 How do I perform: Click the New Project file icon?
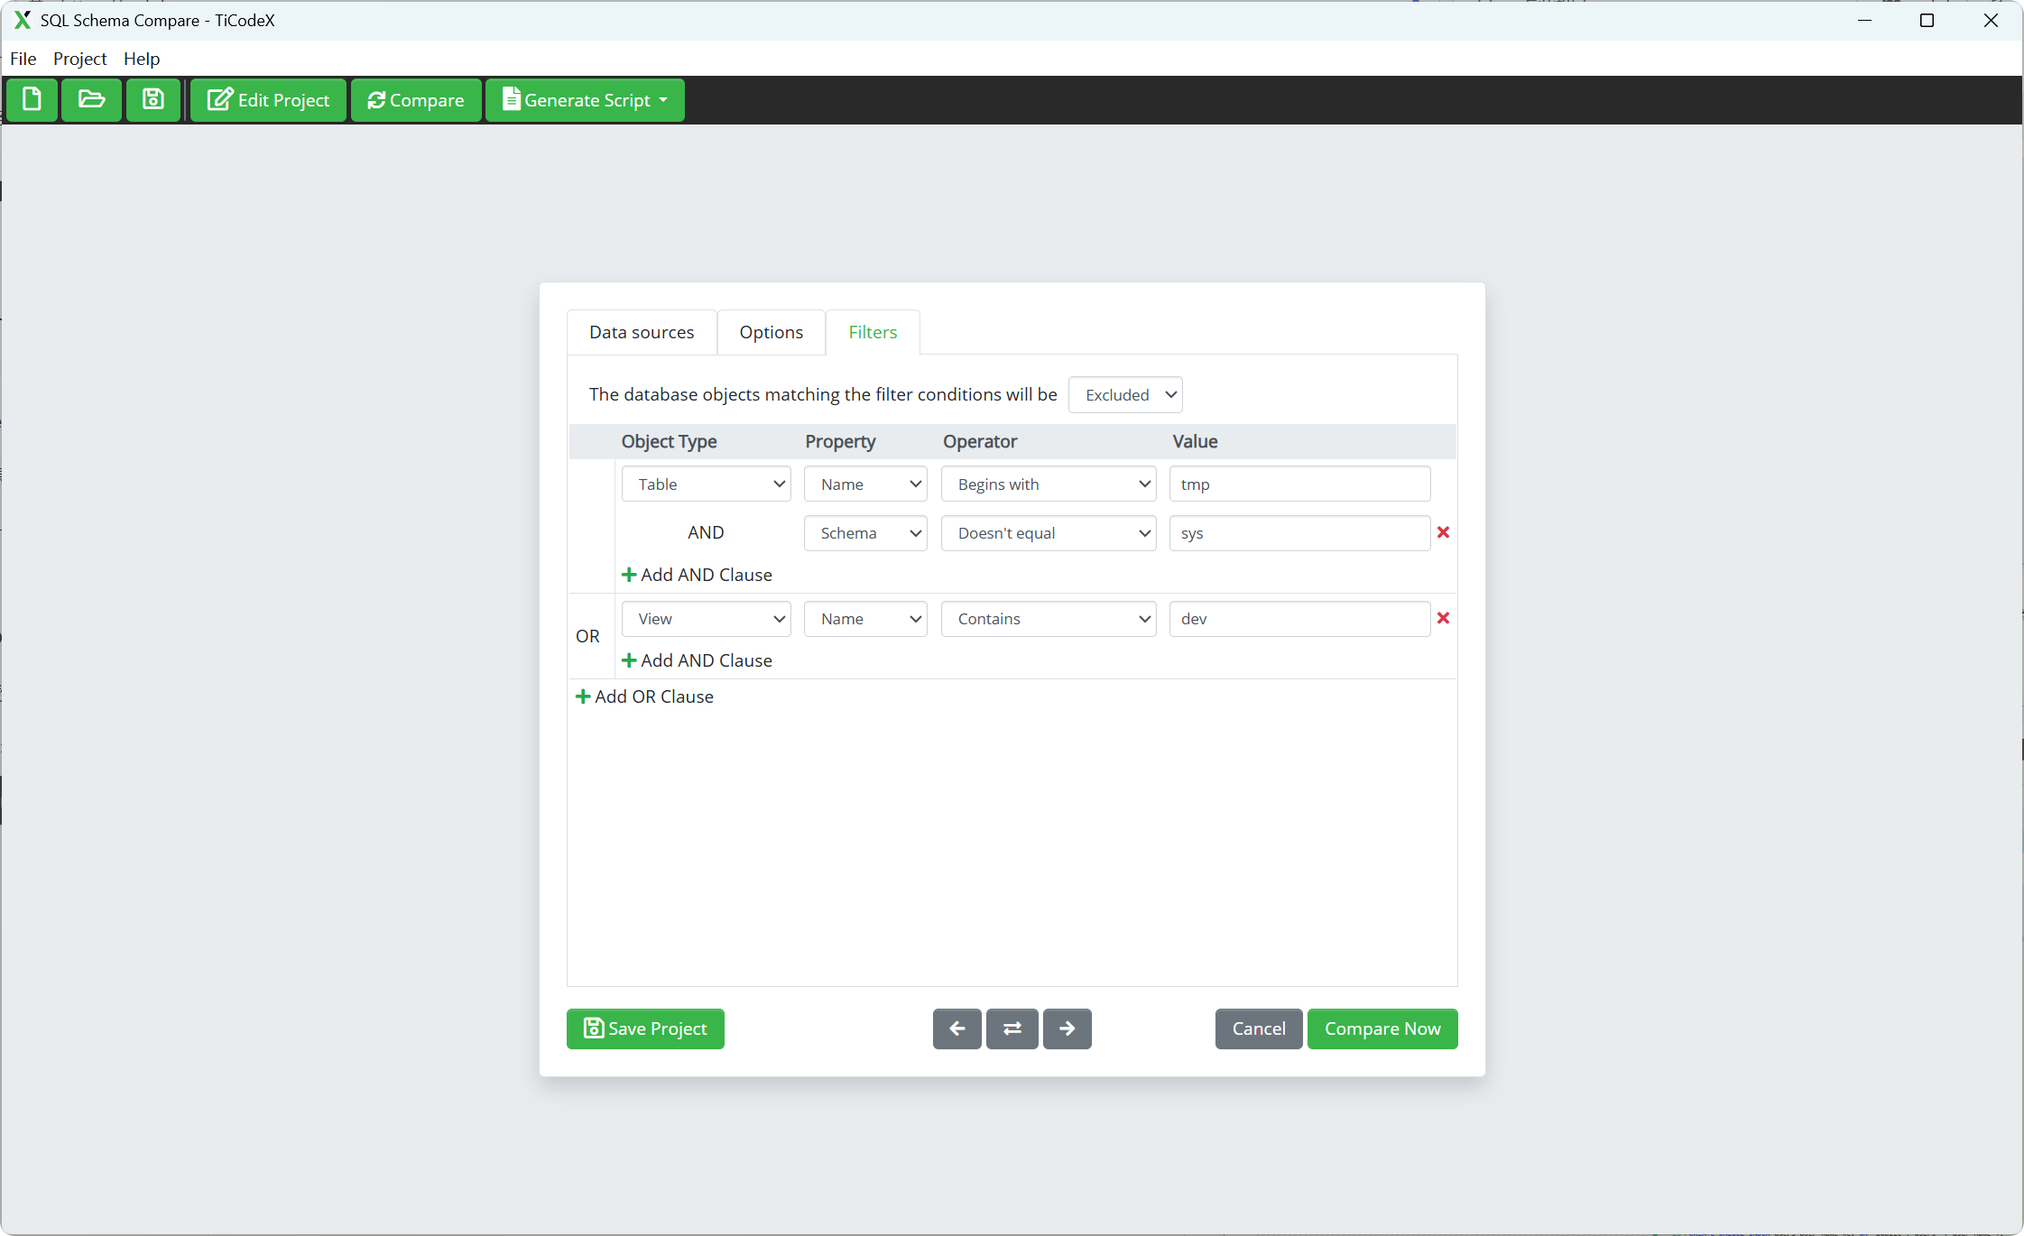pos(32,99)
